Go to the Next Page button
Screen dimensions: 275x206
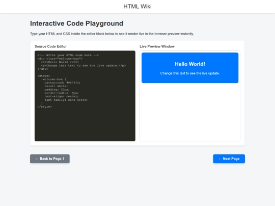pos(229,159)
